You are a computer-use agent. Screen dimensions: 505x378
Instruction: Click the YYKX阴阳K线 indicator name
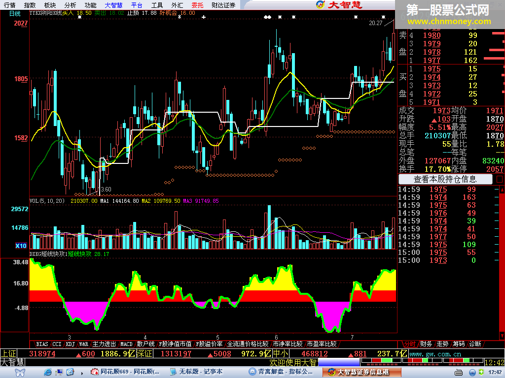(45, 13)
